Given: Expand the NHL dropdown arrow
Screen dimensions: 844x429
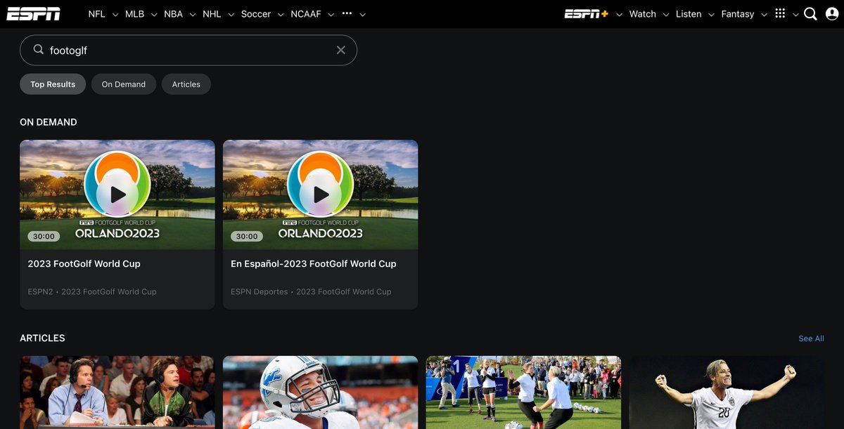Looking at the screenshot, I should 231,15.
